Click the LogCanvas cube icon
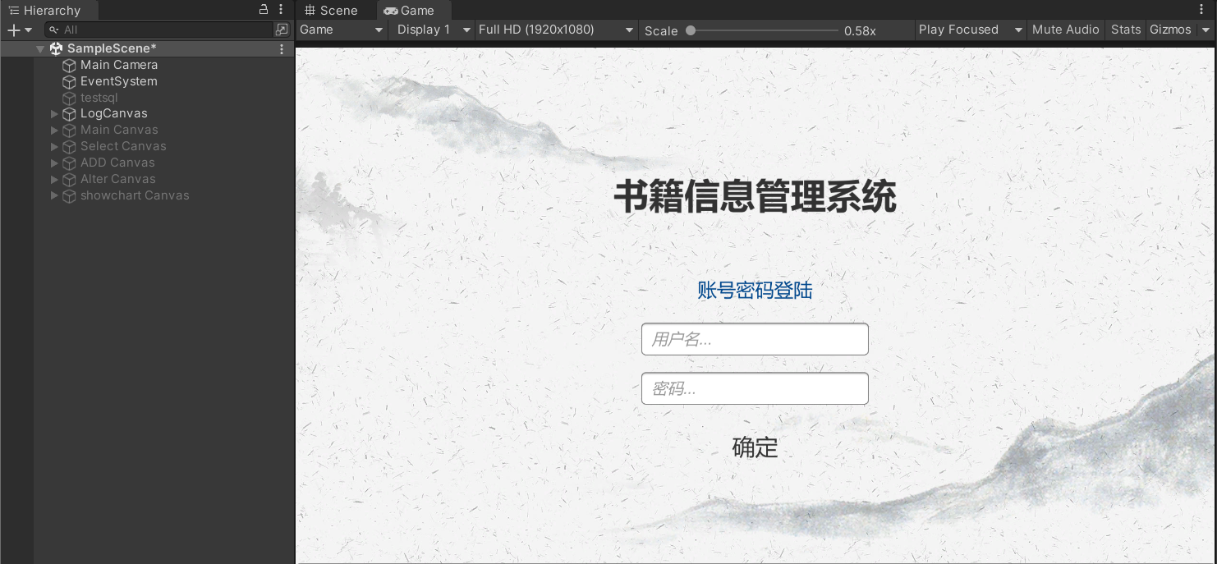The width and height of the screenshot is (1217, 564). pos(70,114)
